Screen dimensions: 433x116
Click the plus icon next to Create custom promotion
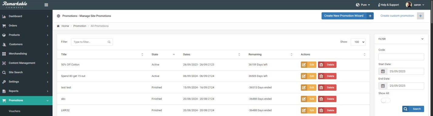420,16
